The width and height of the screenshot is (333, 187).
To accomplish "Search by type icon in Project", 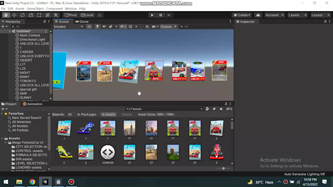I will click(208, 109).
